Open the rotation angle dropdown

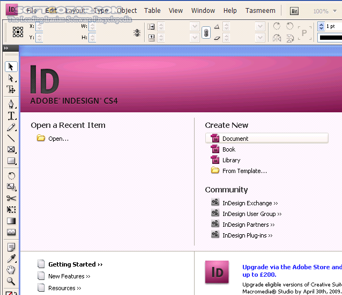pyautogui.click(x=260, y=26)
